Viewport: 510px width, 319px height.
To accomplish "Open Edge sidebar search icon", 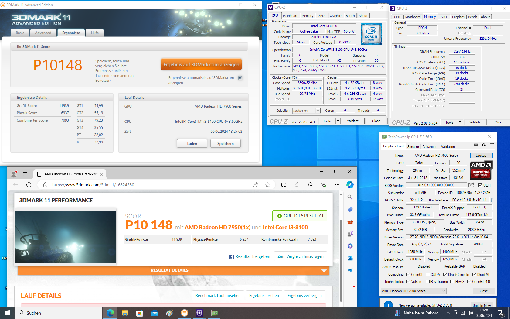I will [x=350, y=197].
